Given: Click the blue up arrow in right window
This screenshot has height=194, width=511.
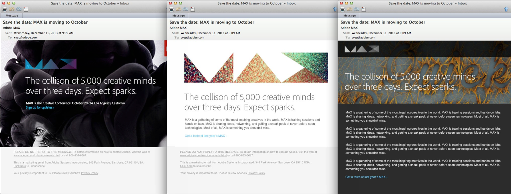Looking at the screenshot, I should point(506,9).
